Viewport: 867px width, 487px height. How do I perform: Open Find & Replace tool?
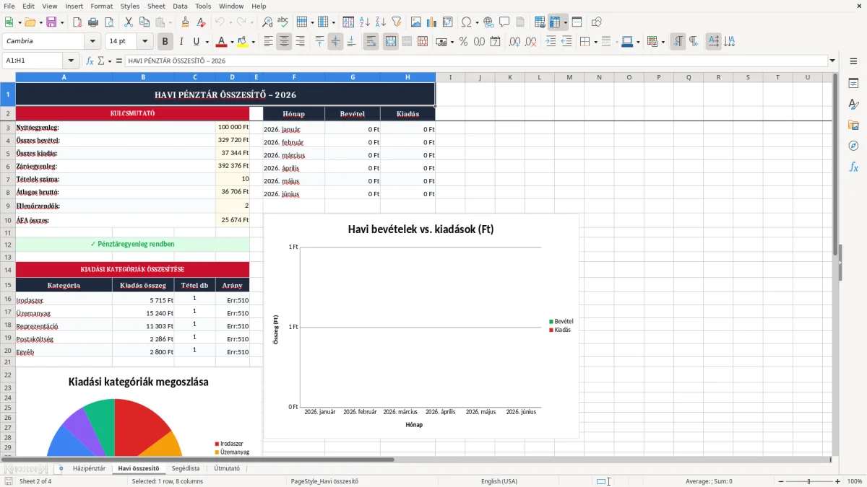(x=267, y=22)
